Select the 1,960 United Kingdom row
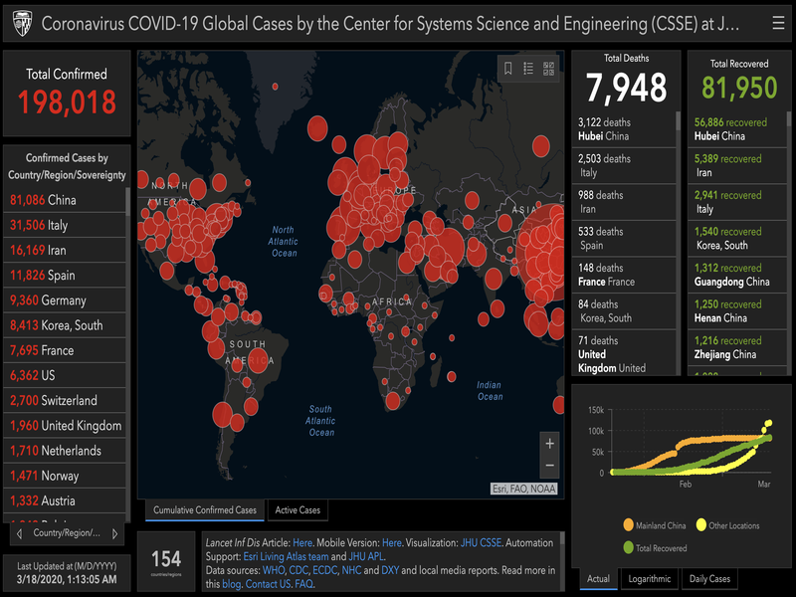Viewport: 796px width, 597px height. [65, 426]
